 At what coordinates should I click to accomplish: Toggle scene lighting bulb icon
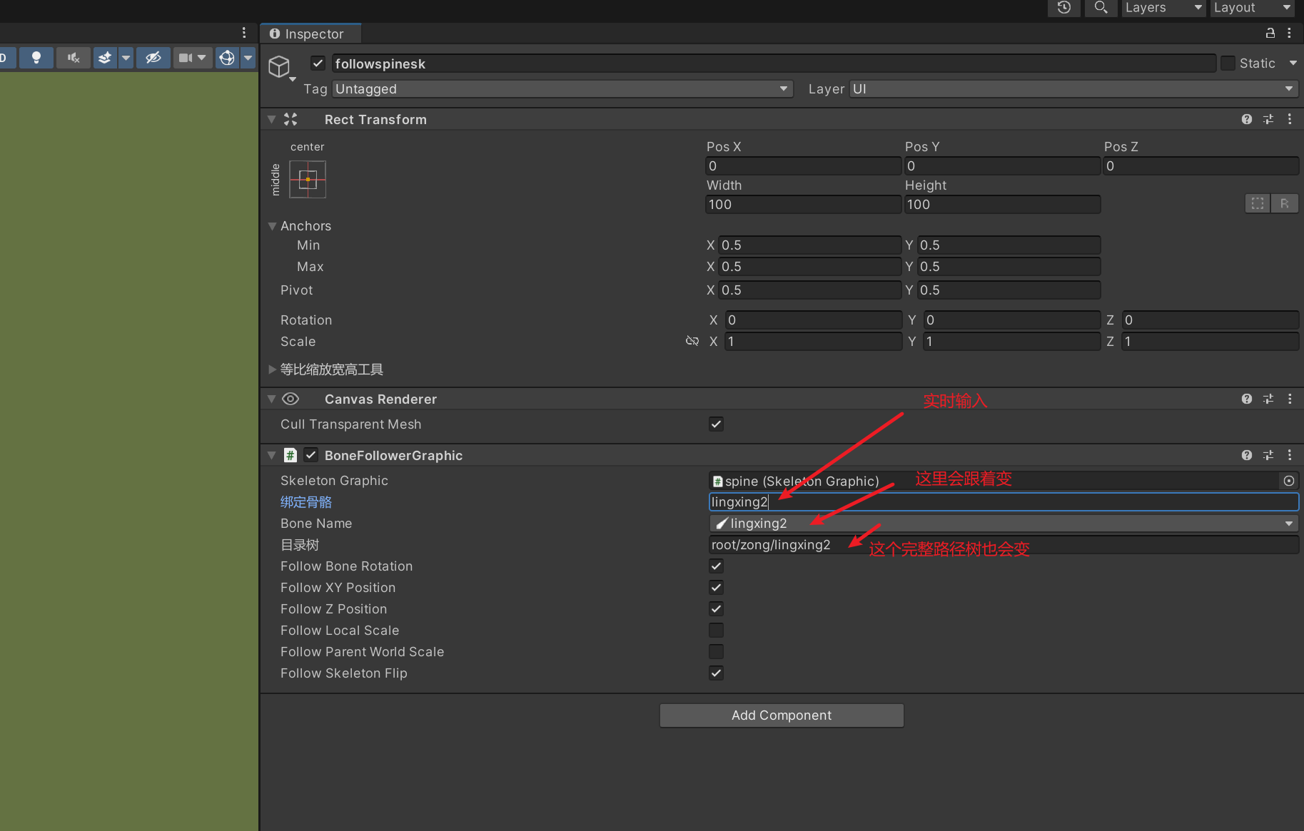[x=36, y=58]
